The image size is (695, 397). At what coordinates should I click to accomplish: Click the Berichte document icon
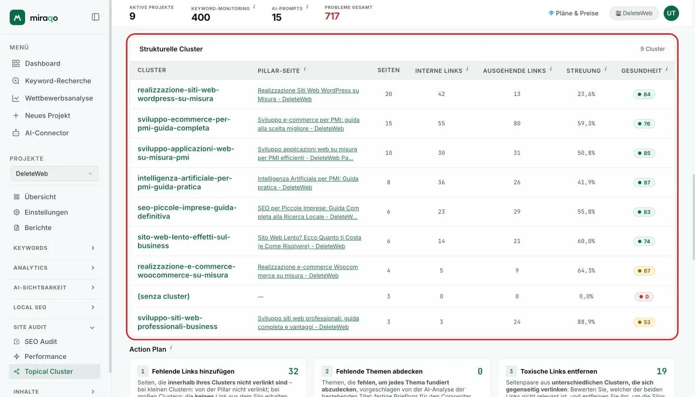point(17,228)
